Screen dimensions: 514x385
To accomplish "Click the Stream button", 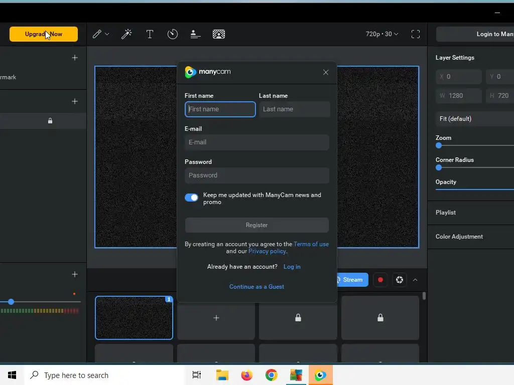I will 352,280.
